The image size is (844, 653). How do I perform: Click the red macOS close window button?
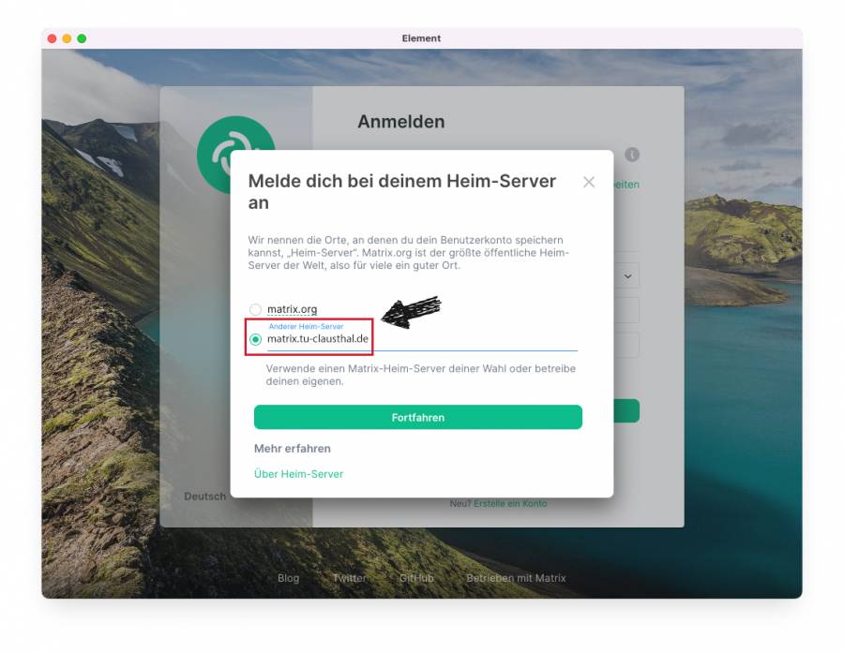(53, 38)
